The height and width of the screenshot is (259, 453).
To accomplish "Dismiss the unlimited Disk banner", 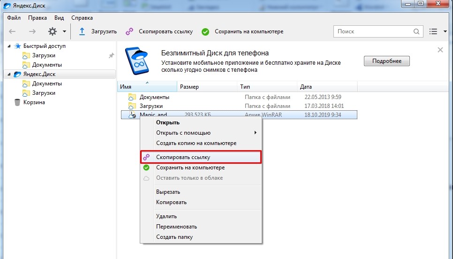I will [x=440, y=50].
